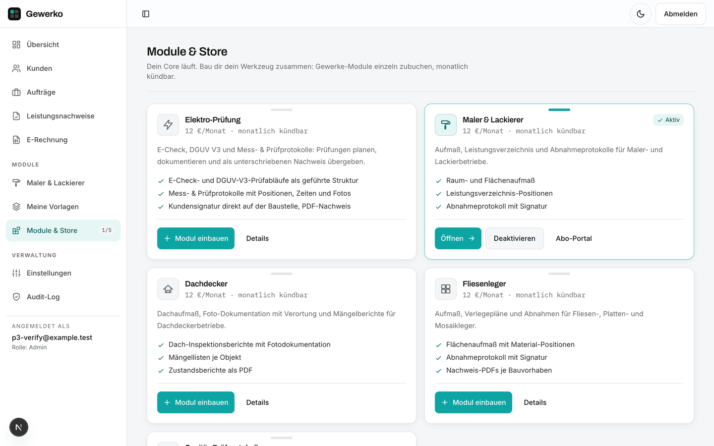Open Übersicht in the sidebar
714x446 pixels.
[x=63, y=45]
